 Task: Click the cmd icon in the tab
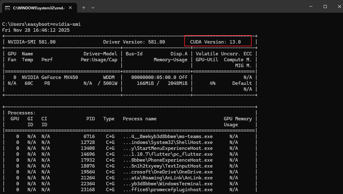[x=7, y=8]
